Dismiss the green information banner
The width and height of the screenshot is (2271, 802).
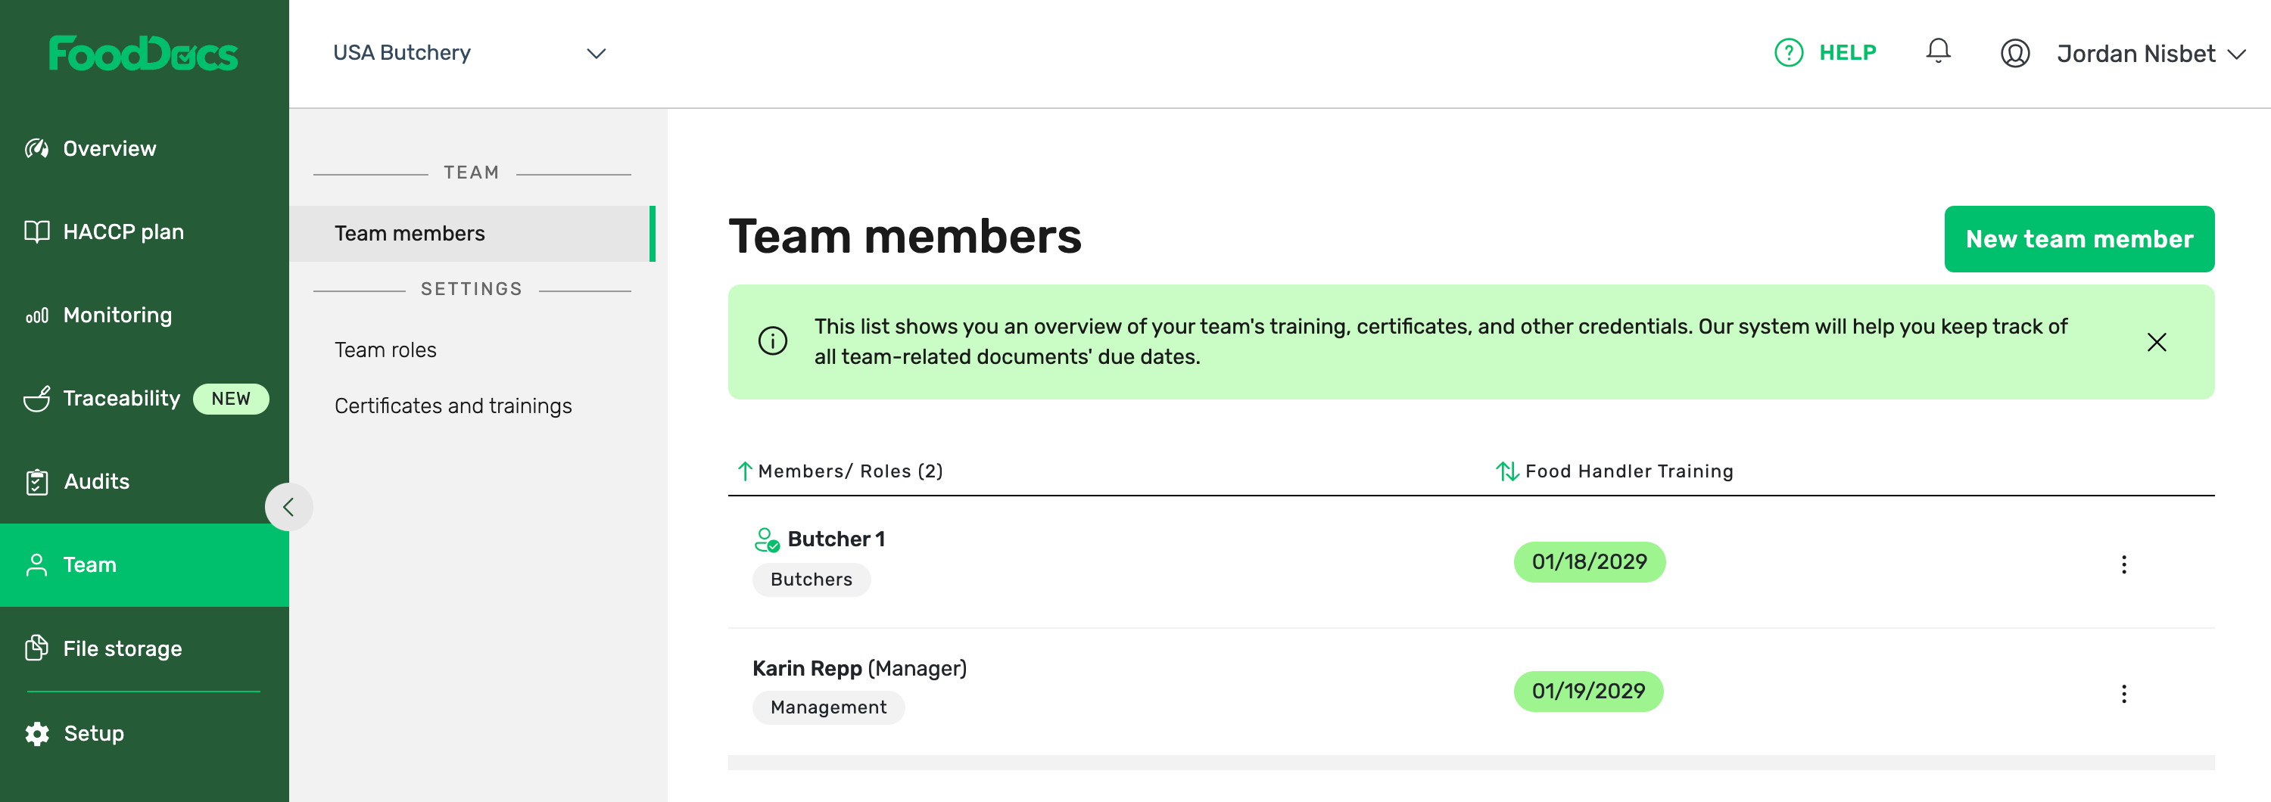pos(2155,342)
